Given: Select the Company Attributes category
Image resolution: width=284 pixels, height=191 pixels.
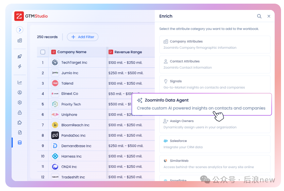Looking at the screenshot, I should pos(215,44).
